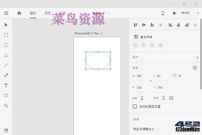The image size is (202, 135).
Task: Edit the height H field 138
Action: point(142,87)
